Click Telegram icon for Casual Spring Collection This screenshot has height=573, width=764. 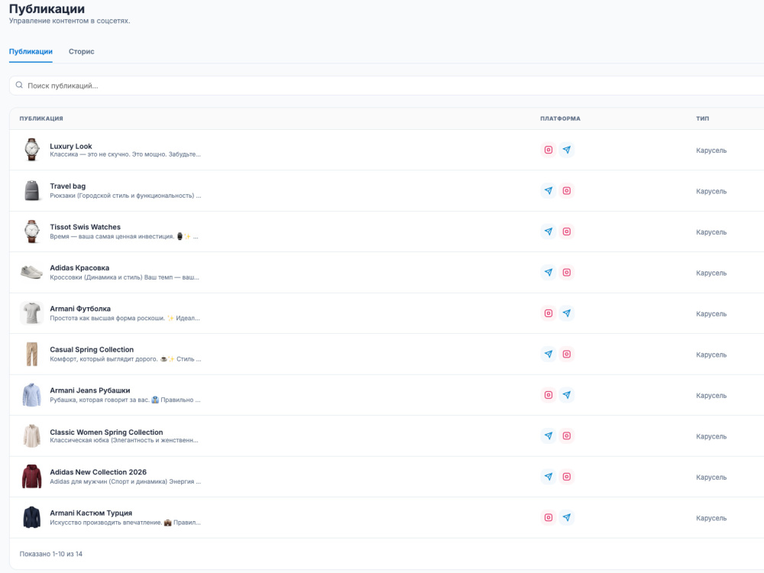click(x=548, y=354)
